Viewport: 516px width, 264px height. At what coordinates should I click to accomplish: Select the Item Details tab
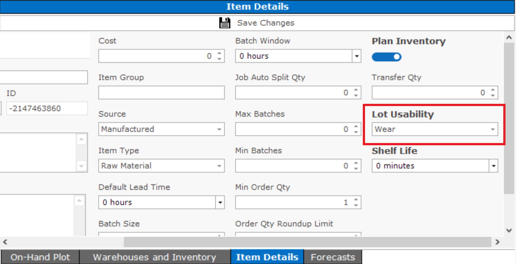(x=267, y=257)
